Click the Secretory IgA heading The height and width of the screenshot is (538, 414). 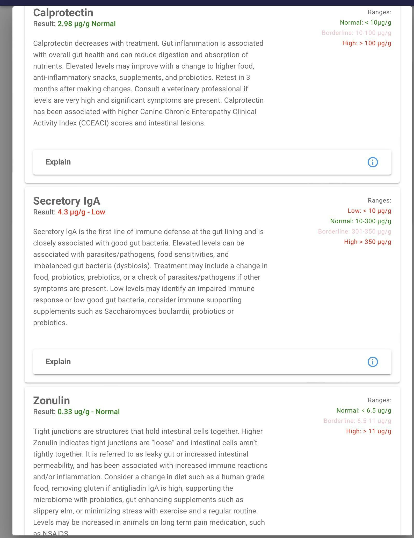coord(67,201)
